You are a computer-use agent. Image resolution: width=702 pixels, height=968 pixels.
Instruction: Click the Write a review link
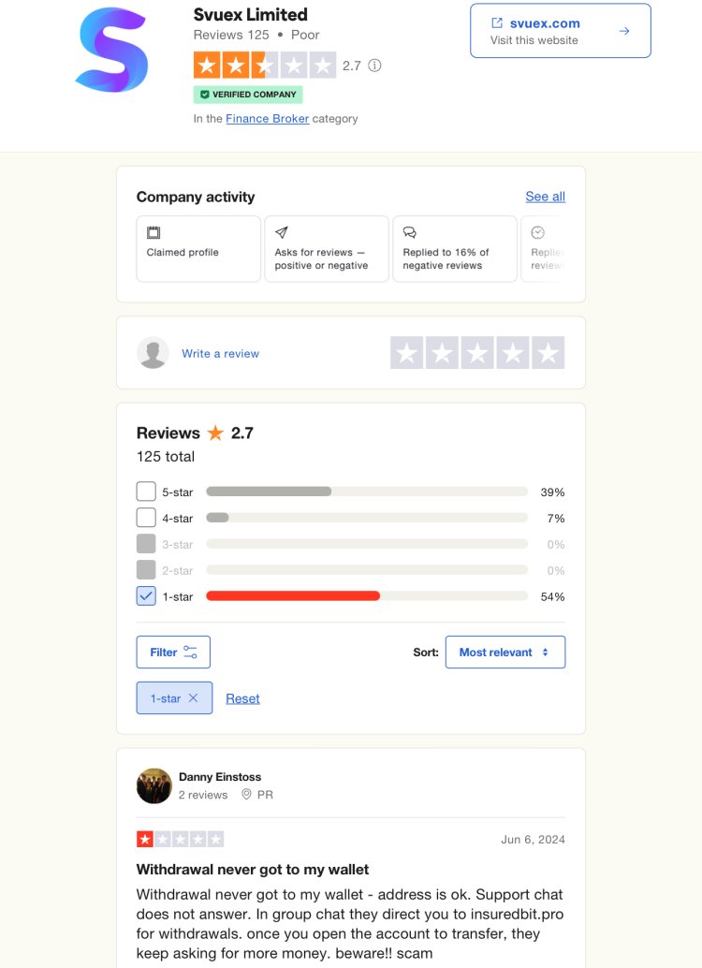point(220,353)
